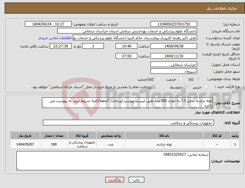245x188 pixels.
Task: Click the buyer organization name field
Action: coord(127,31)
